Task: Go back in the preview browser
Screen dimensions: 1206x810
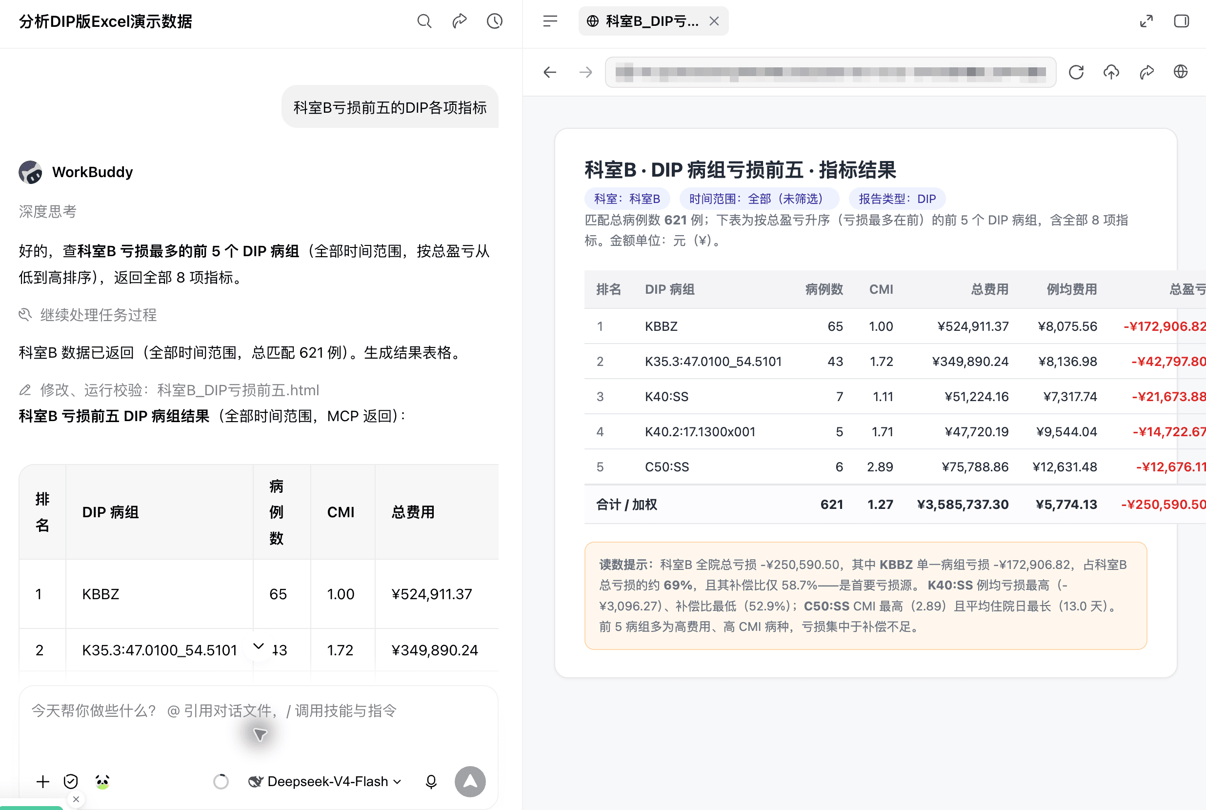Action: (550, 72)
